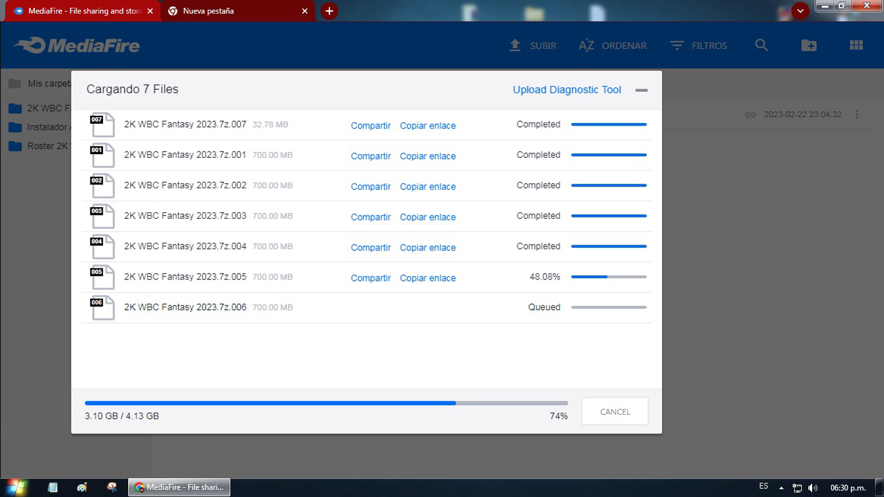Click Copiar enlace for 2K WBC Fantasy 2023.7z.007
Viewport: 884px width, 497px height.
click(428, 126)
